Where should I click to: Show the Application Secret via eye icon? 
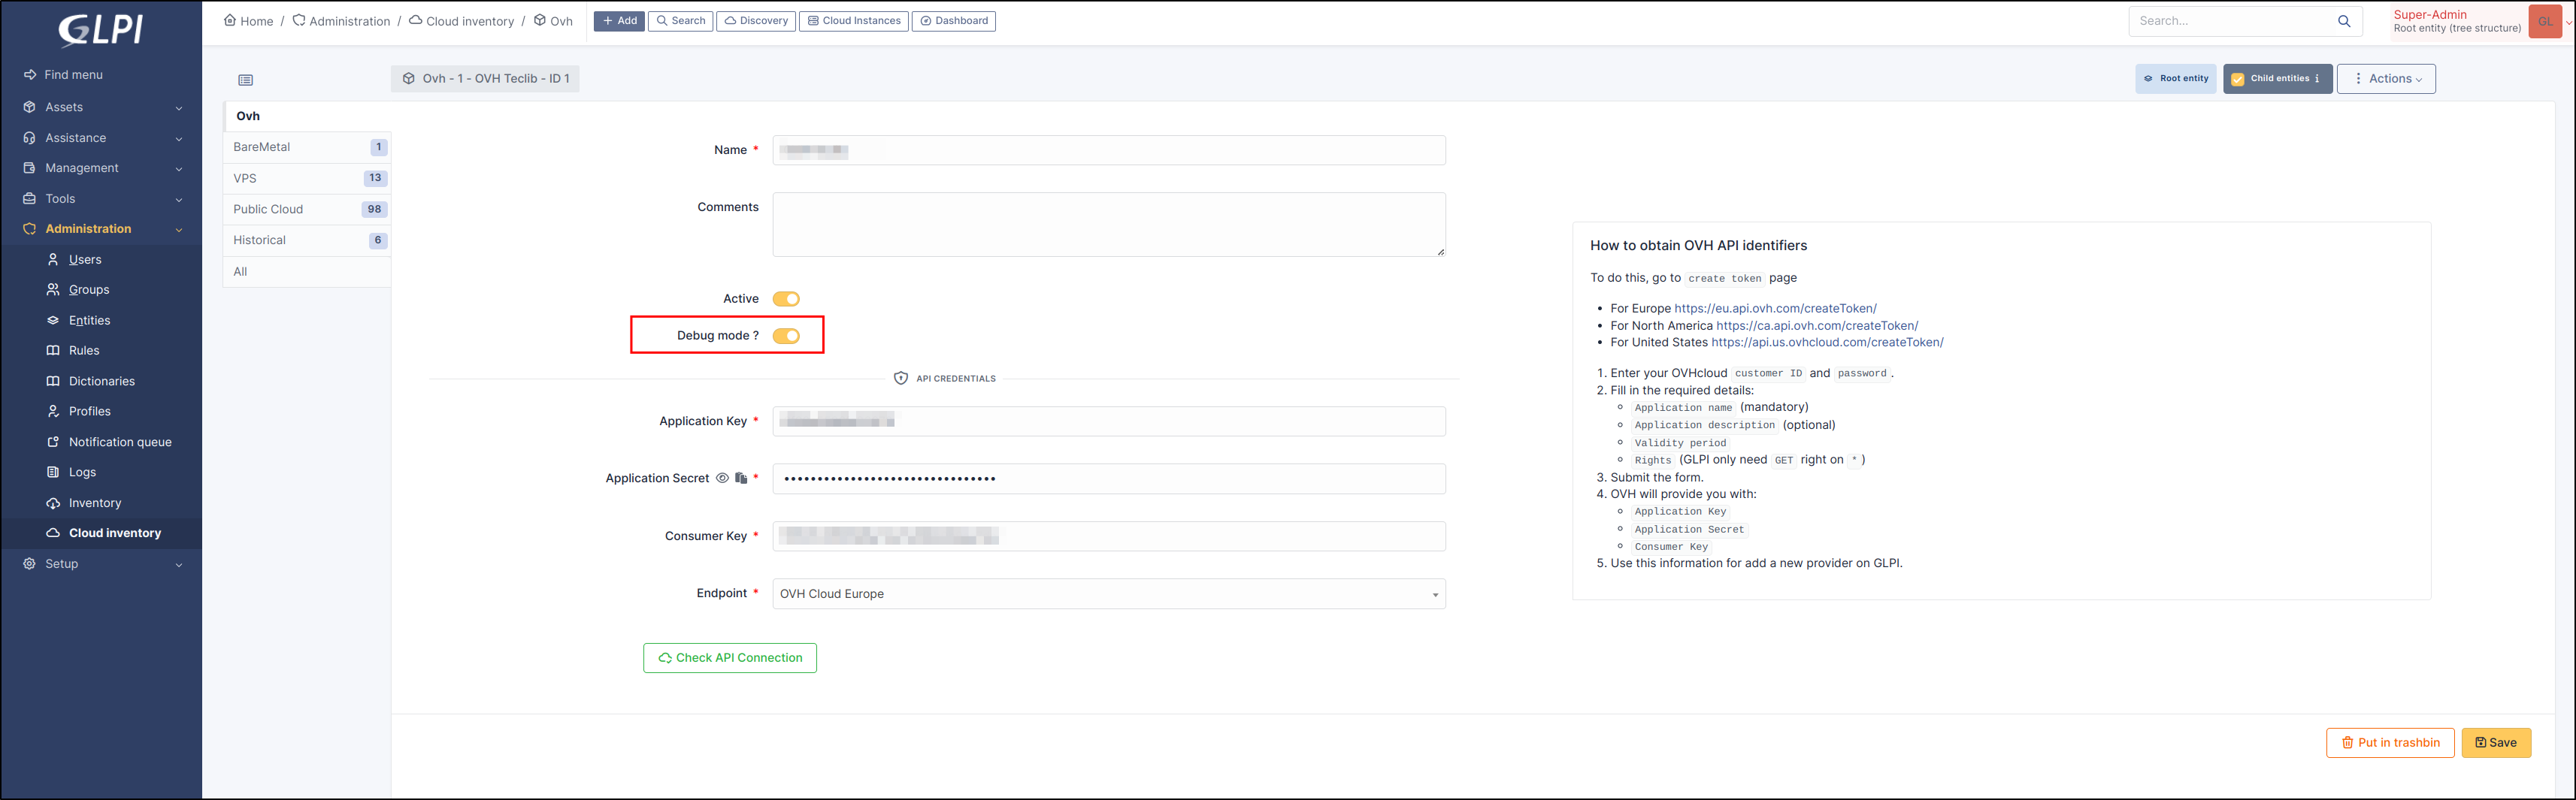pos(722,478)
